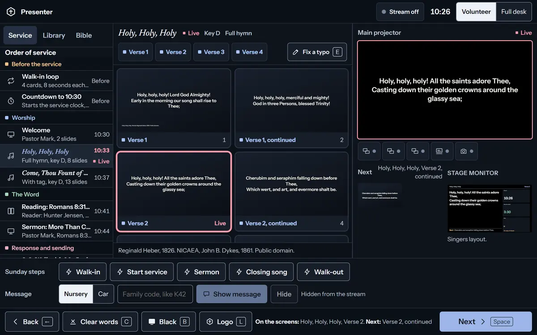Open the Service tab
Screen dimensions: 537x335
[x=20, y=35]
